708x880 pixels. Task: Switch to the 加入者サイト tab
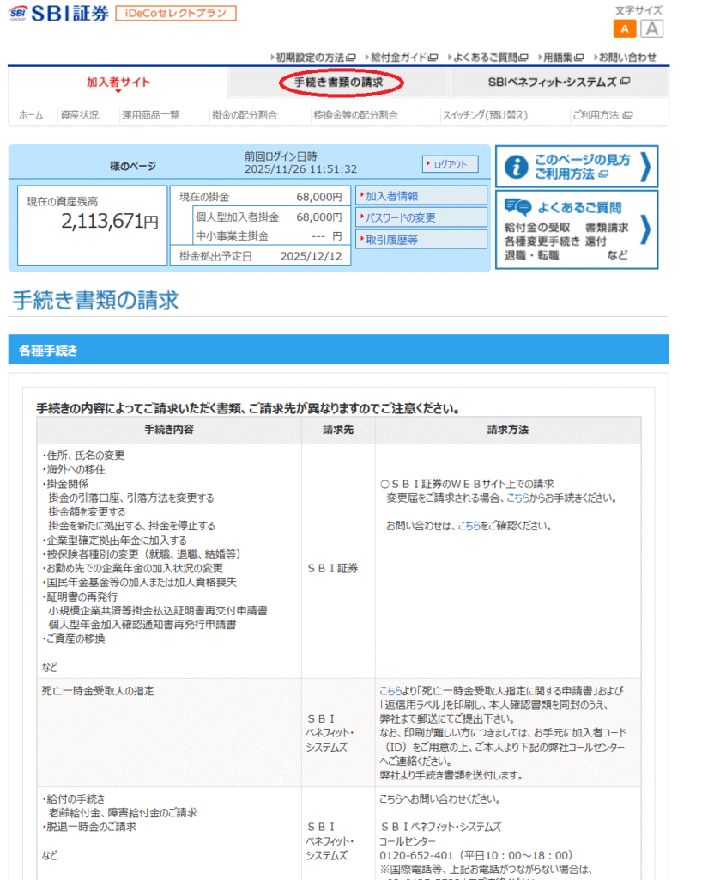click(x=118, y=82)
